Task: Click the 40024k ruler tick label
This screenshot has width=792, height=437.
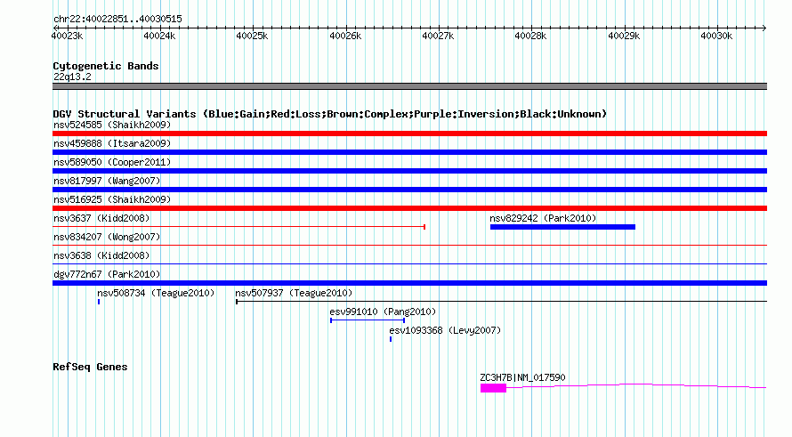Action: [x=159, y=36]
